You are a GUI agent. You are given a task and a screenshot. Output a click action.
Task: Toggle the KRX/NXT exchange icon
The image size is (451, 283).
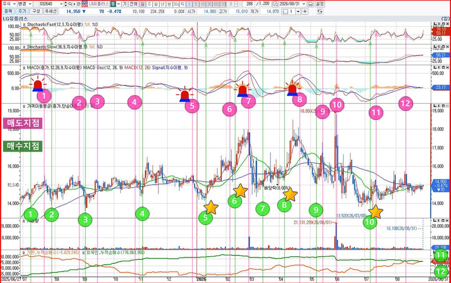pyautogui.click(x=85, y=4)
